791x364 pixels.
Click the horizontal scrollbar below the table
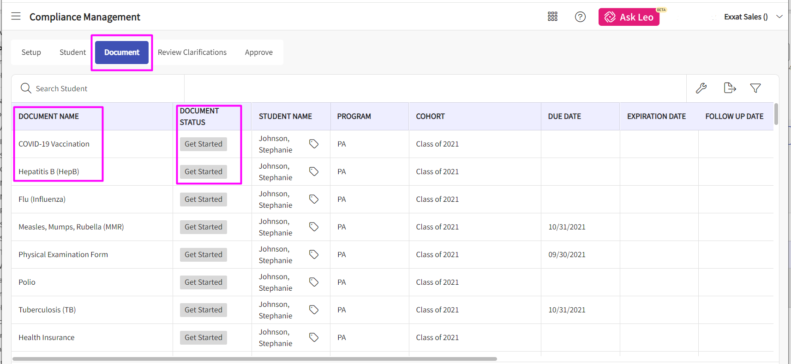[x=255, y=359]
